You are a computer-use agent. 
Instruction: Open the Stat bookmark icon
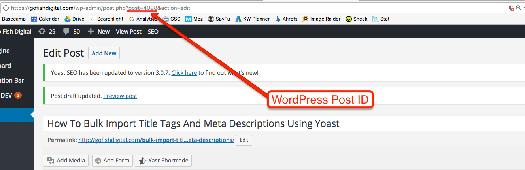[375, 19]
